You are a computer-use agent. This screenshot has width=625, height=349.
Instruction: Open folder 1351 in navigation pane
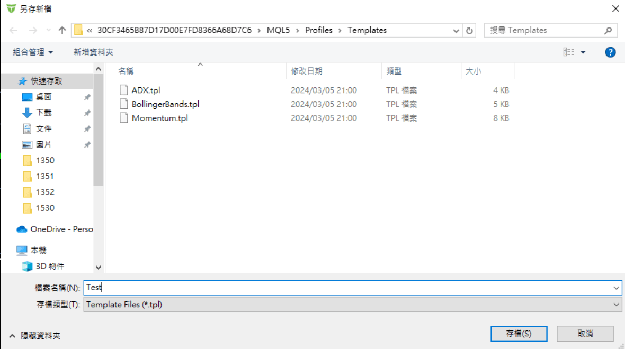[x=44, y=176]
